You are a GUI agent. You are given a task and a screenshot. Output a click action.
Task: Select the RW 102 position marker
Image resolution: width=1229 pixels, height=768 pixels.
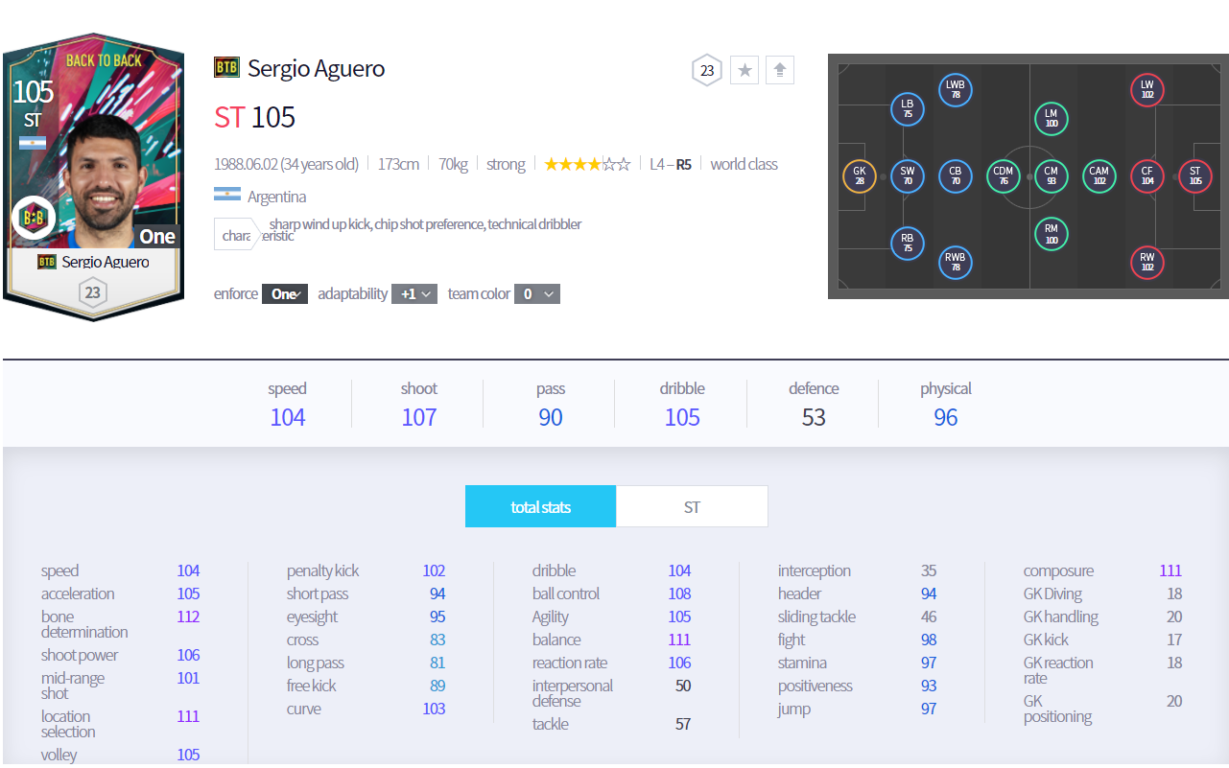(1146, 262)
